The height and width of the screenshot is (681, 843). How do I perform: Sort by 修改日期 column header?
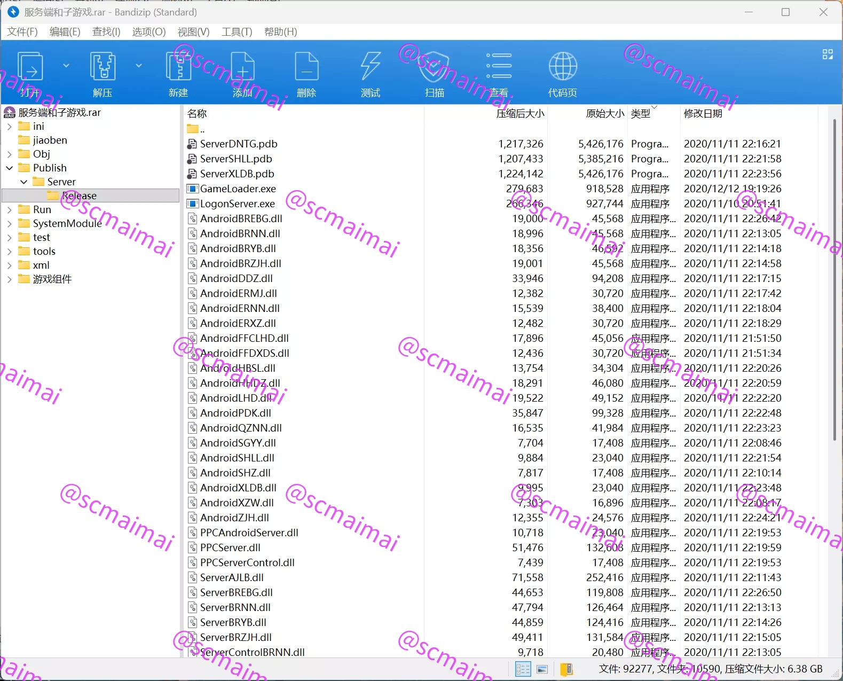coord(749,113)
